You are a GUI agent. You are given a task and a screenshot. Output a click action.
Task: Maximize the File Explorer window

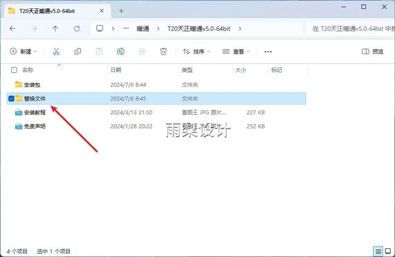coord(364,7)
